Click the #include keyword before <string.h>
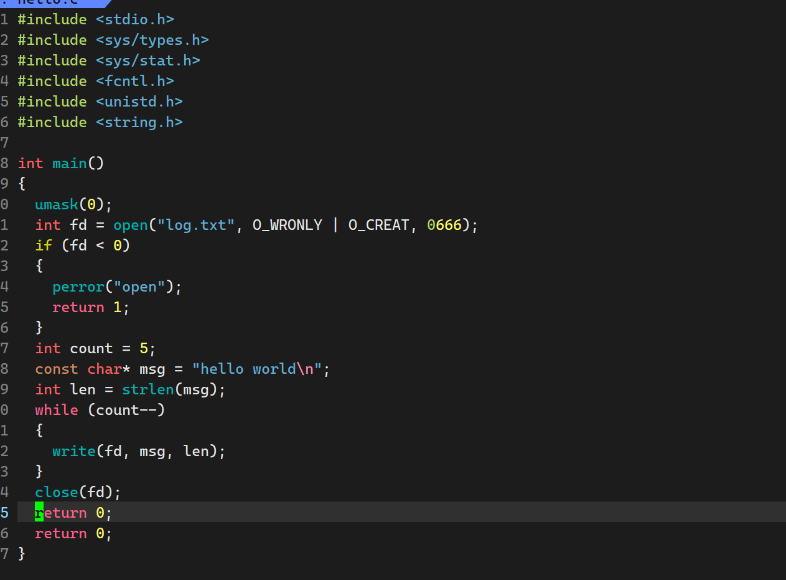 pos(52,122)
